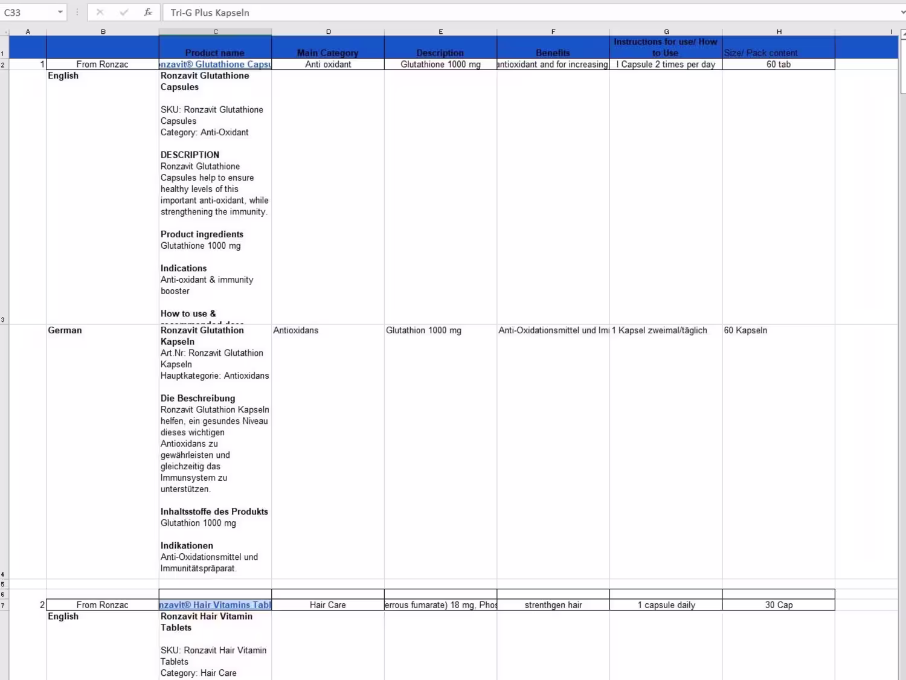Cancel the formula bar entry
This screenshot has height=680, width=906.
tap(100, 12)
